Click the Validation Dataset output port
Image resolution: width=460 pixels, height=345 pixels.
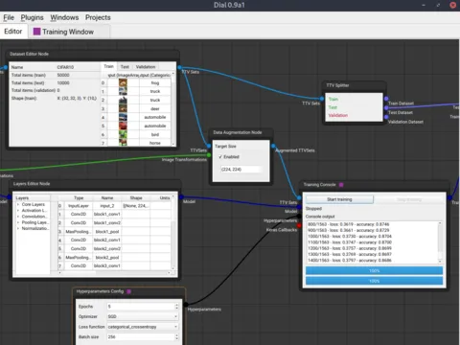(386, 117)
